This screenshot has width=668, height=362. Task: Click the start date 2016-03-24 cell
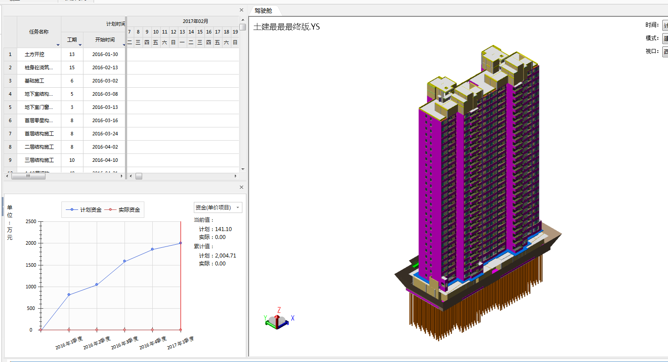coord(105,134)
